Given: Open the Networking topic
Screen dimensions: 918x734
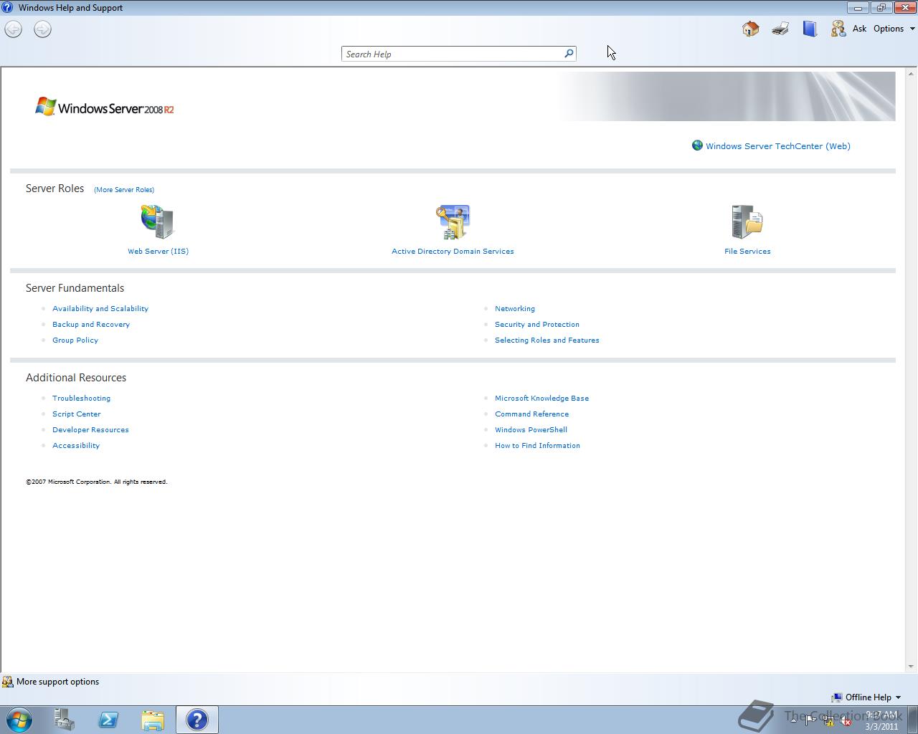Looking at the screenshot, I should (x=515, y=309).
